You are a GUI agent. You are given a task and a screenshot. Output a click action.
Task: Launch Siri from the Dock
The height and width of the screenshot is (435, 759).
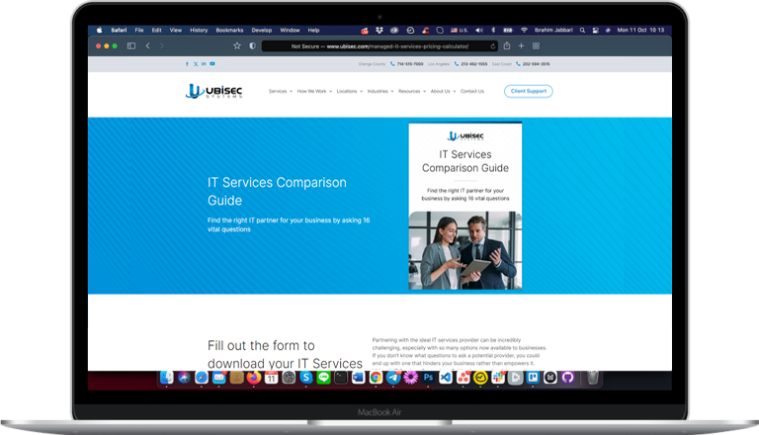click(184, 378)
